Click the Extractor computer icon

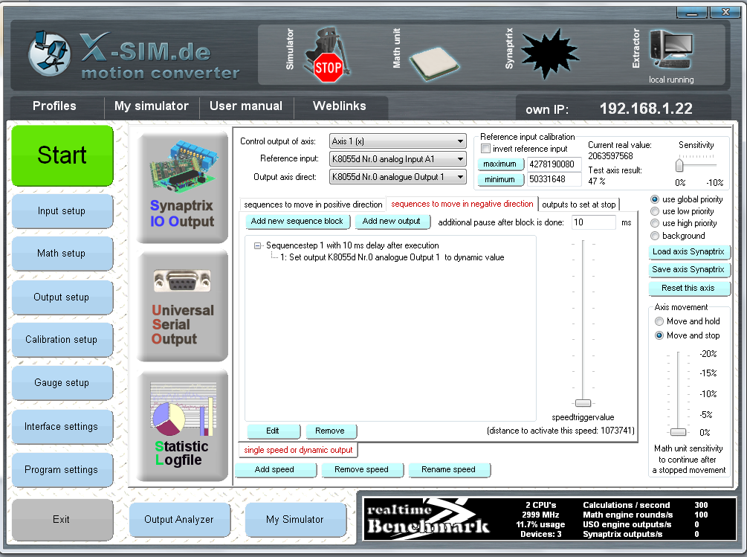click(x=671, y=50)
